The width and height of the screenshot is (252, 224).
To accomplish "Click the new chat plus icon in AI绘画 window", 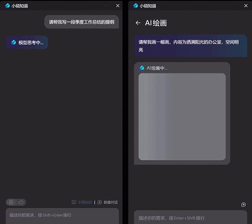I will [243, 205].
